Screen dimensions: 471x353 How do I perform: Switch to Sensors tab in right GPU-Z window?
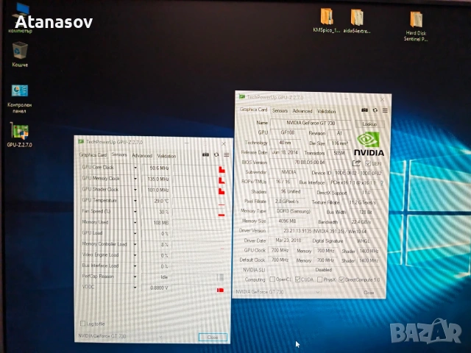tap(280, 111)
